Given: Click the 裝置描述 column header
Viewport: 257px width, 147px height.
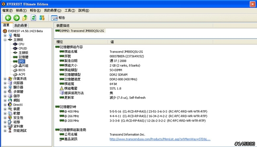Looking at the screenshot, I should tap(134, 26).
